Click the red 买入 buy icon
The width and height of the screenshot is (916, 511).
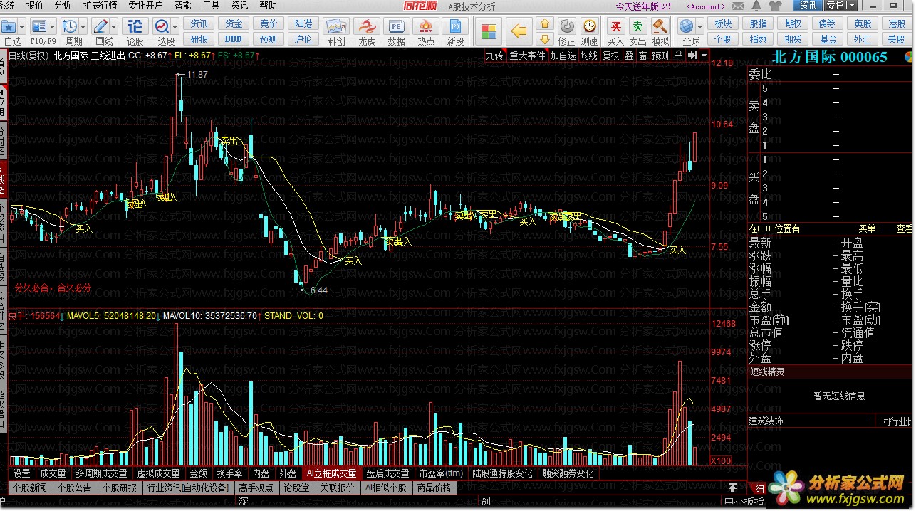pyautogui.click(x=615, y=26)
